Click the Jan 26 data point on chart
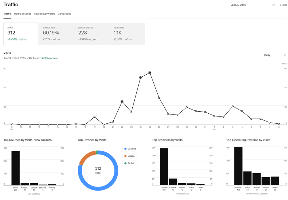The width and height of the screenshot is (288, 200). 159,98
